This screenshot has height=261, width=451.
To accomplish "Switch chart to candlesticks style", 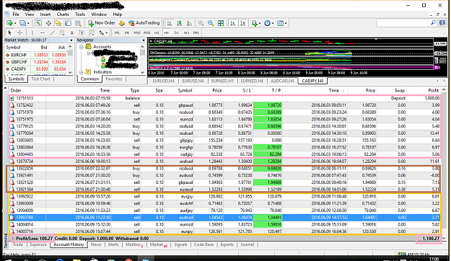I will coord(180,23).
